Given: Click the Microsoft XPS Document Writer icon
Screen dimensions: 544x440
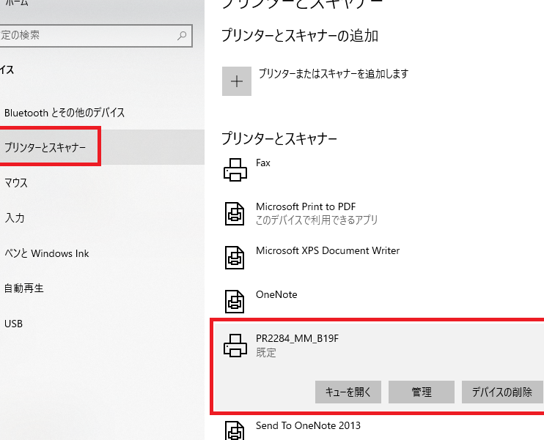Looking at the screenshot, I should 235,257.
